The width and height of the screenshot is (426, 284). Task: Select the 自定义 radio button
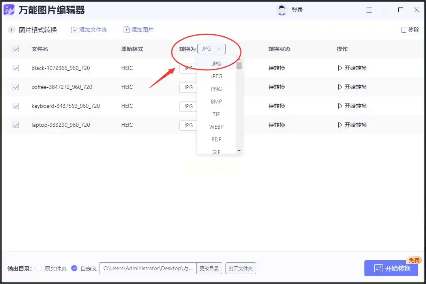point(74,268)
